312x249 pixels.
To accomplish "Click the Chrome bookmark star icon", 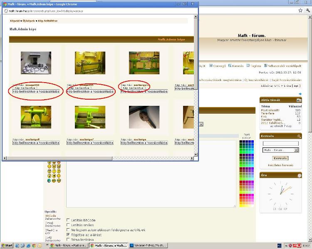I will [300, 10].
